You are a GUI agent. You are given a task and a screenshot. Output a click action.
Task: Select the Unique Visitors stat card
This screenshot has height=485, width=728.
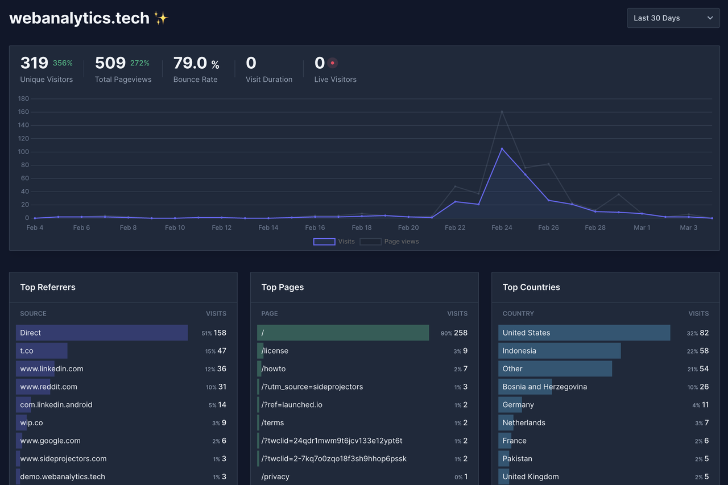47,69
